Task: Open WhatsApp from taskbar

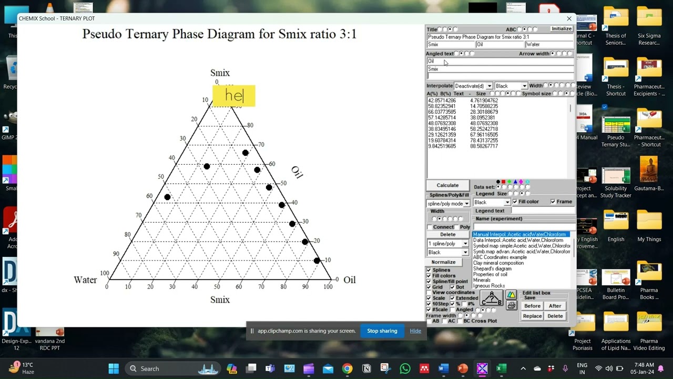Action: [405, 368]
